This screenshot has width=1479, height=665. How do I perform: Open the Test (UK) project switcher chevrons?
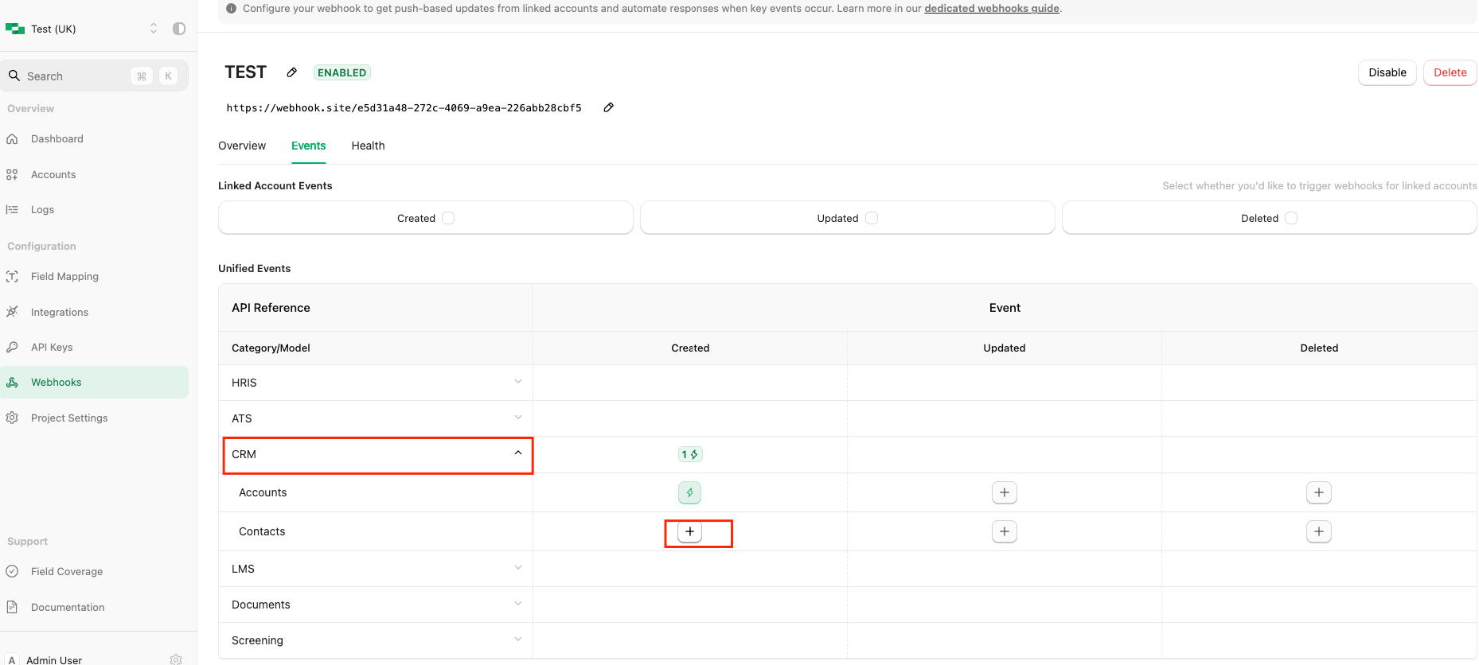click(x=154, y=29)
